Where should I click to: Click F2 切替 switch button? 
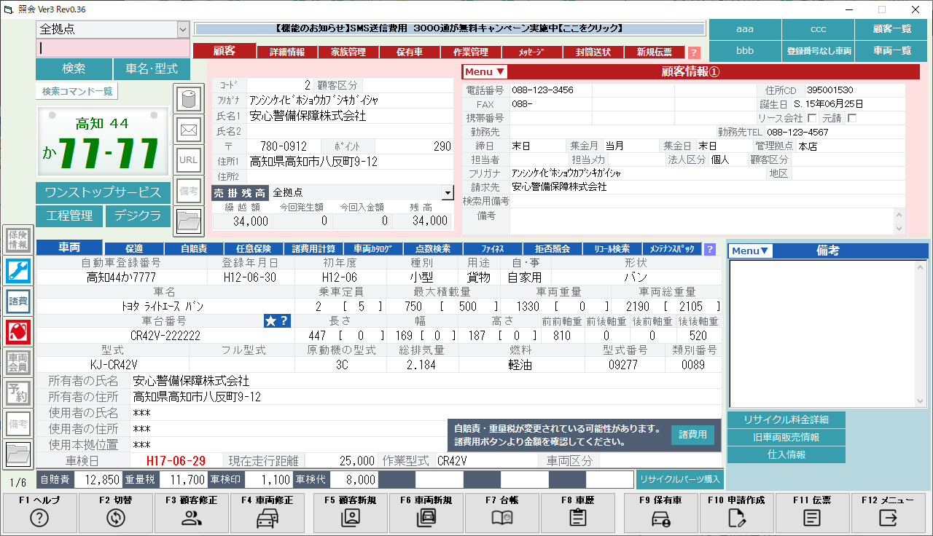(114, 513)
